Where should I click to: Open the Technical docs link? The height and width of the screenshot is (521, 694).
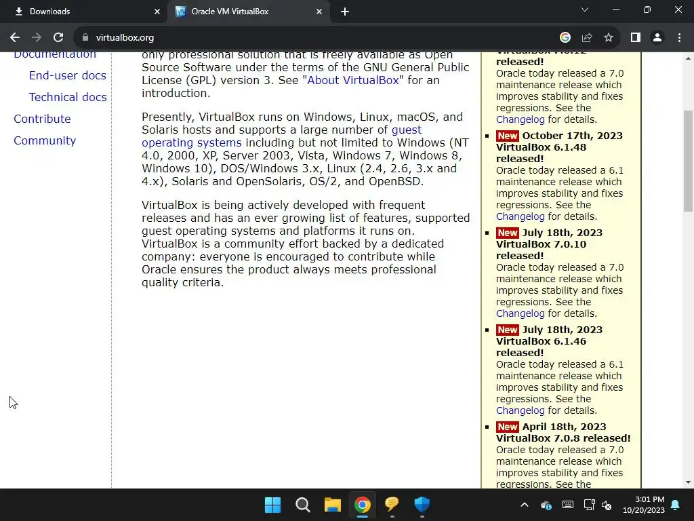[x=68, y=97]
